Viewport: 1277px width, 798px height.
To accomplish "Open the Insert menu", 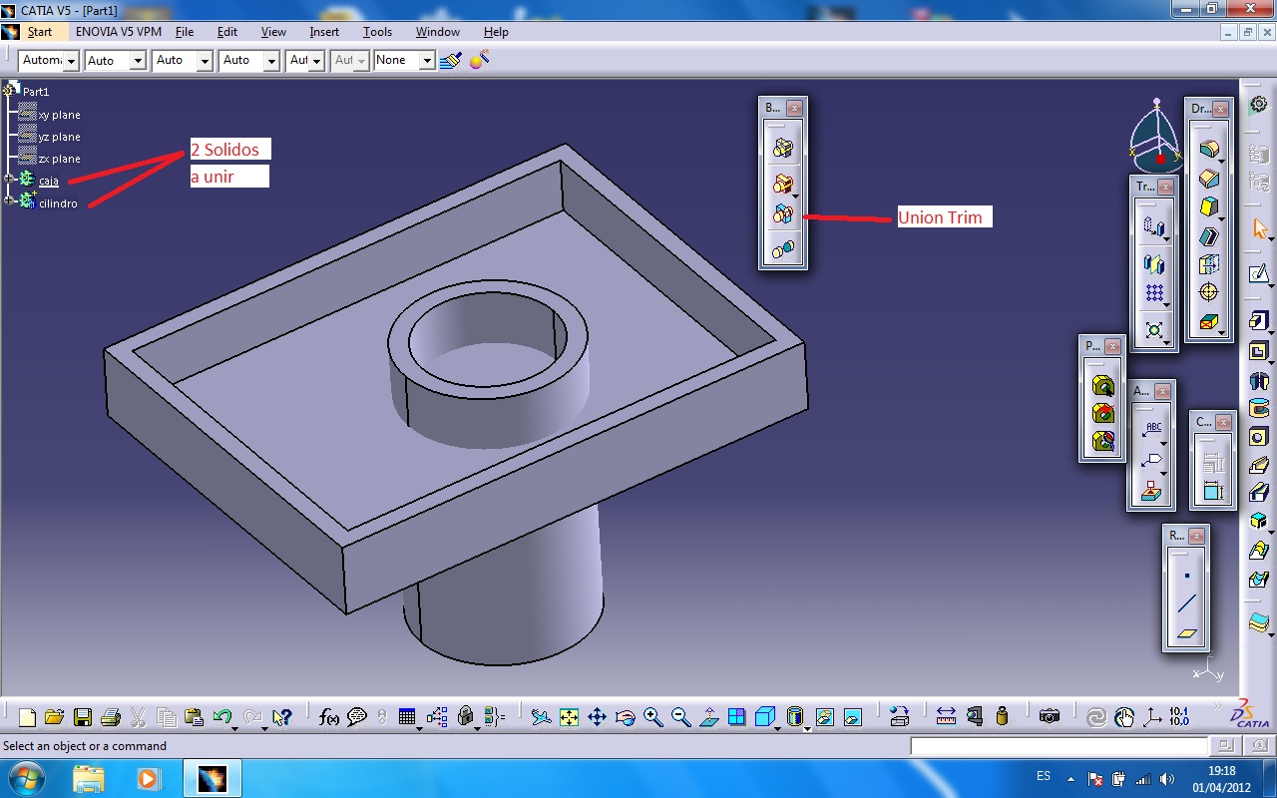I will pyautogui.click(x=324, y=32).
